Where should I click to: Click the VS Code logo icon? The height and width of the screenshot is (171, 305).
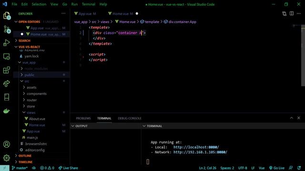(x=5, y=4)
